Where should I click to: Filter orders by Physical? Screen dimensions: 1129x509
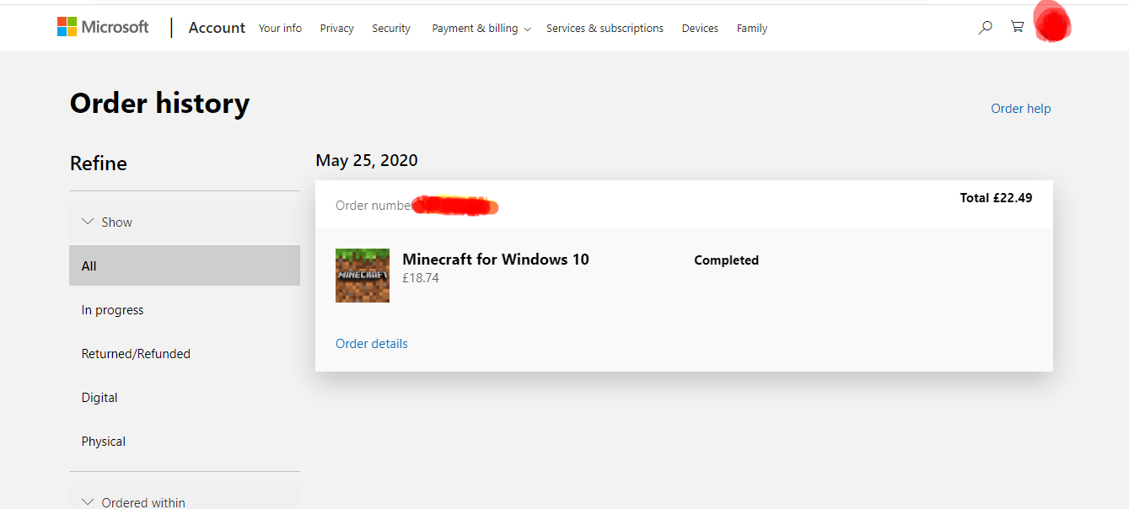pos(185,442)
